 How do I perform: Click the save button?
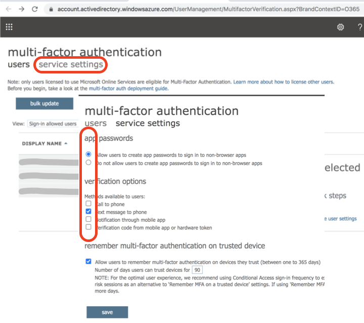pyautogui.click(x=107, y=312)
